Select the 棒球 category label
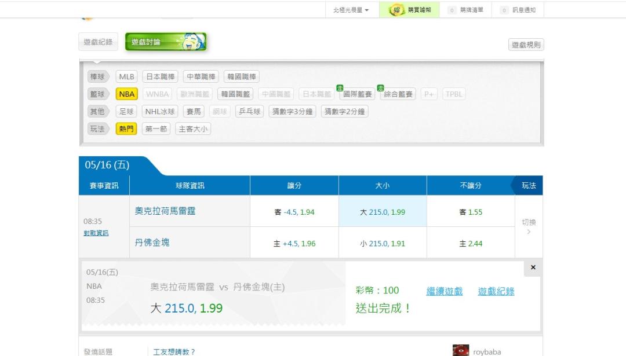This screenshot has height=356, width=626. point(97,76)
